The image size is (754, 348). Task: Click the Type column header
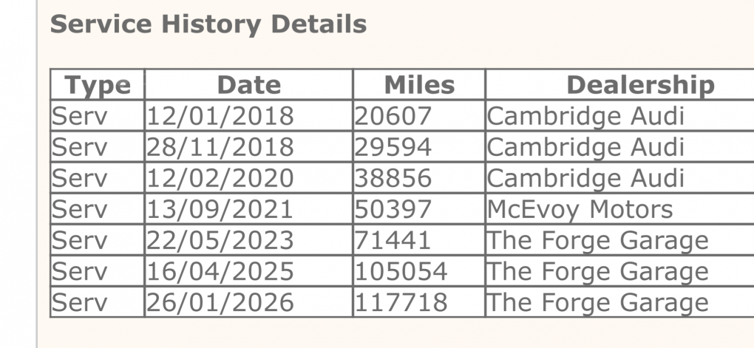(98, 85)
